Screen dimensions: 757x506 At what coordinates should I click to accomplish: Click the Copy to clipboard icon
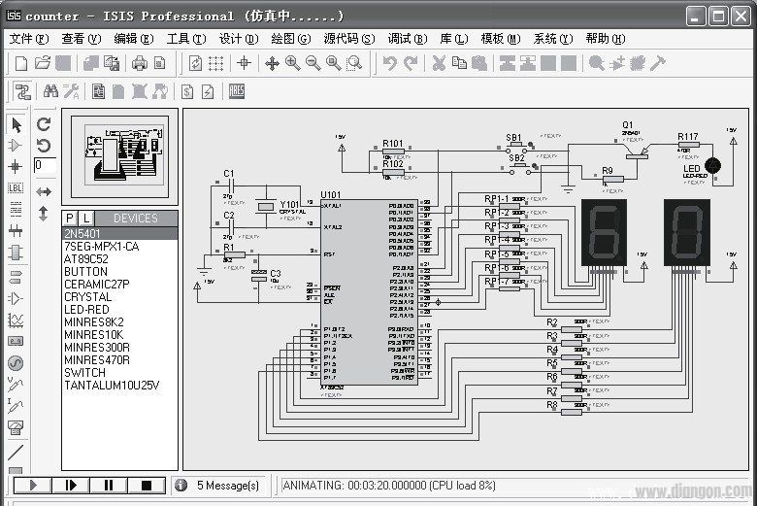pyautogui.click(x=459, y=63)
